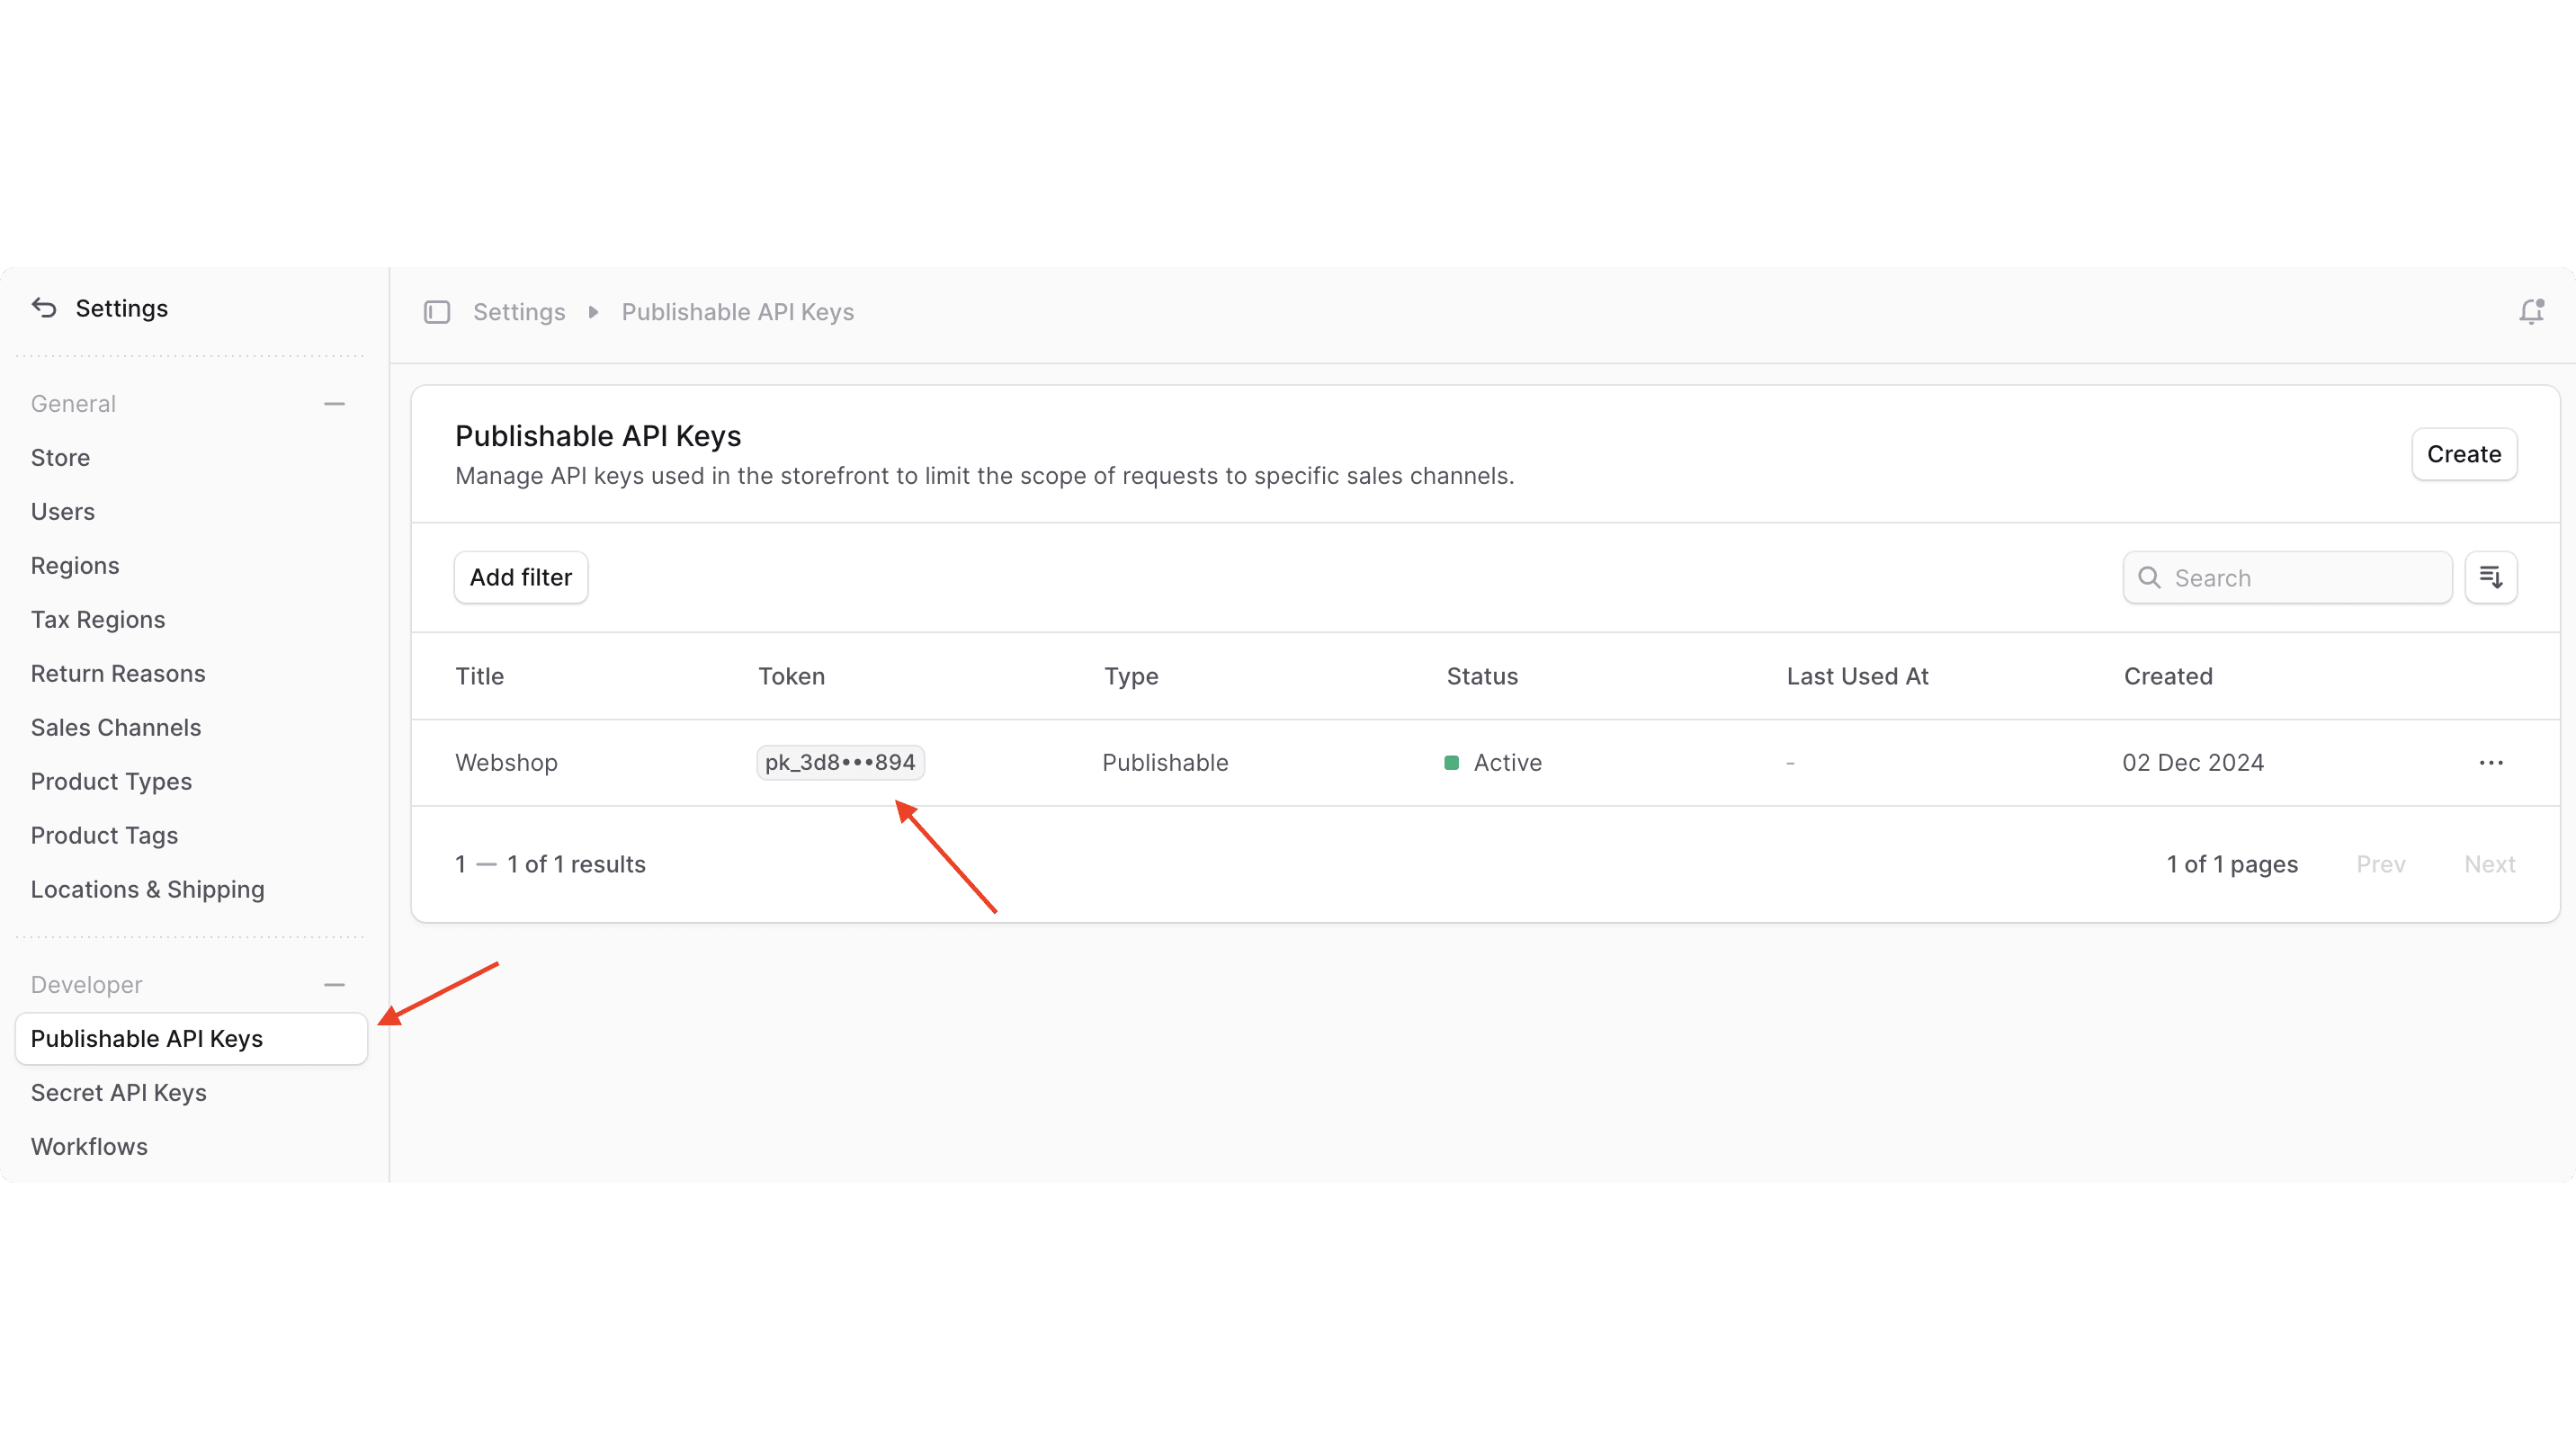This screenshot has height=1449, width=2576.
Task: Open the sort order icon beside search
Action: [x=2492, y=577]
